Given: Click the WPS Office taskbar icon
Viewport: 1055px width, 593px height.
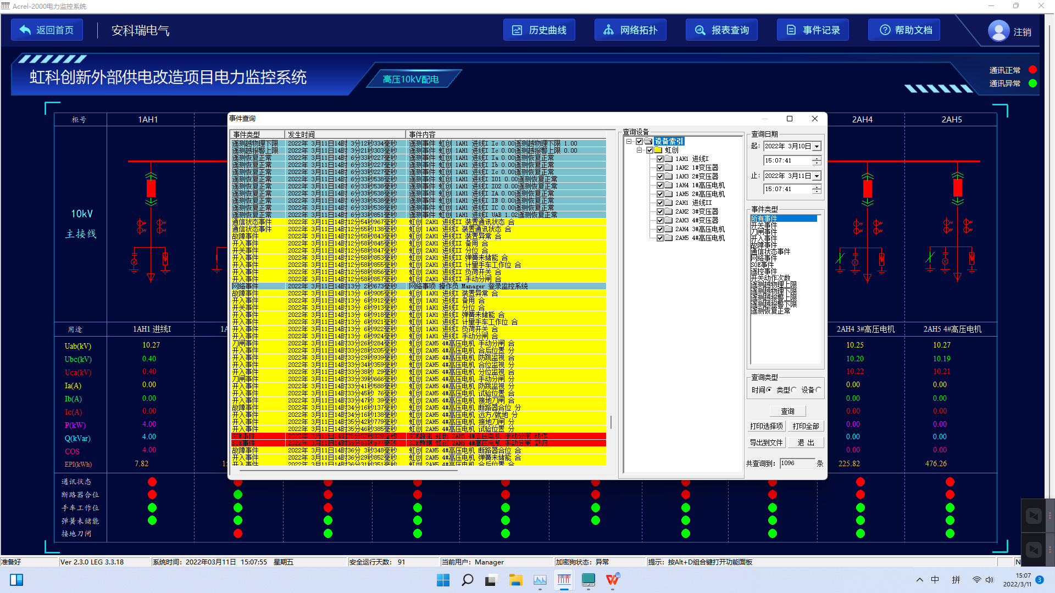Looking at the screenshot, I should click(x=613, y=580).
